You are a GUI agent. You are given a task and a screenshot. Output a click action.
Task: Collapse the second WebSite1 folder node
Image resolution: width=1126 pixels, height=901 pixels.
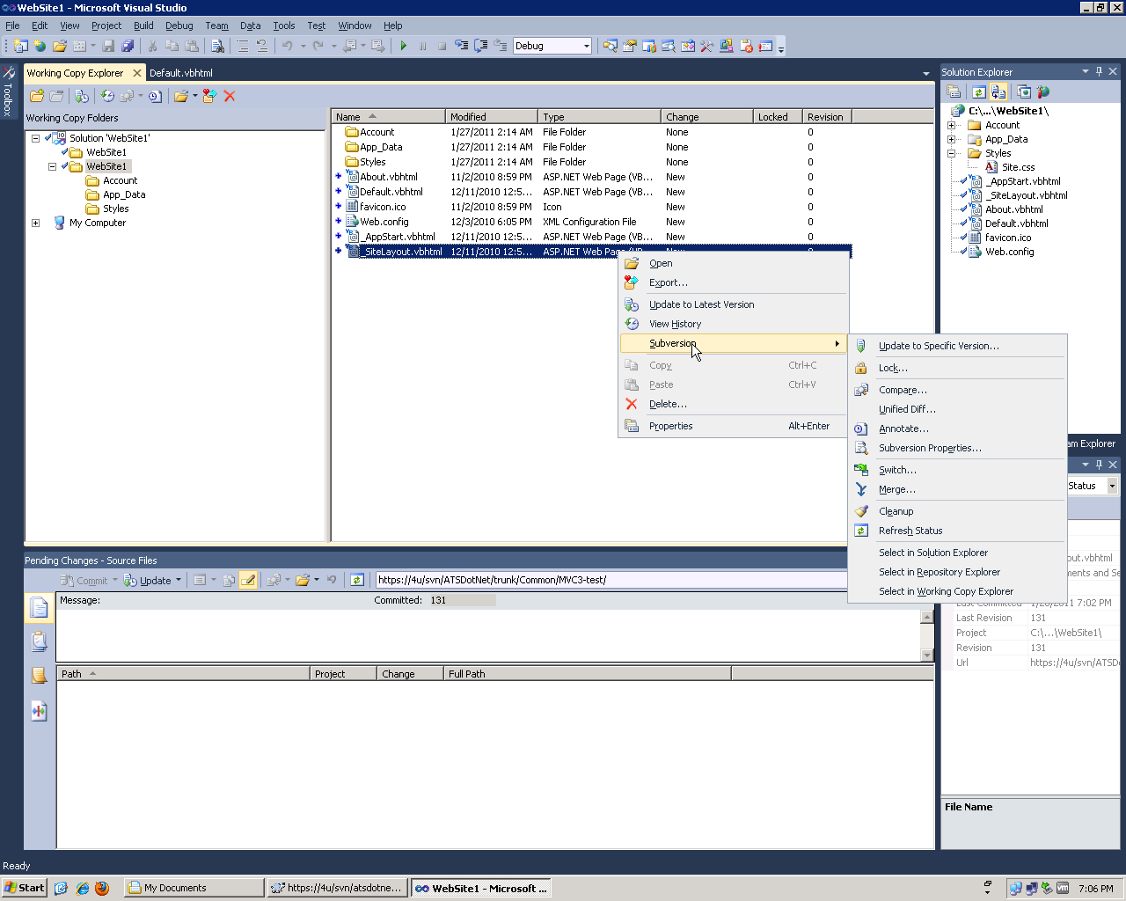tap(52, 166)
